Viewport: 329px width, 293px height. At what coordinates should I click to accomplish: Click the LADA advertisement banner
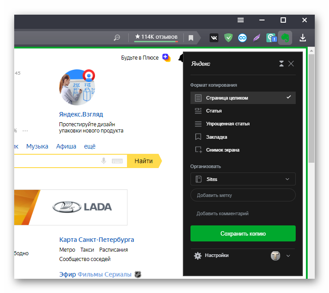click(x=71, y=207)
